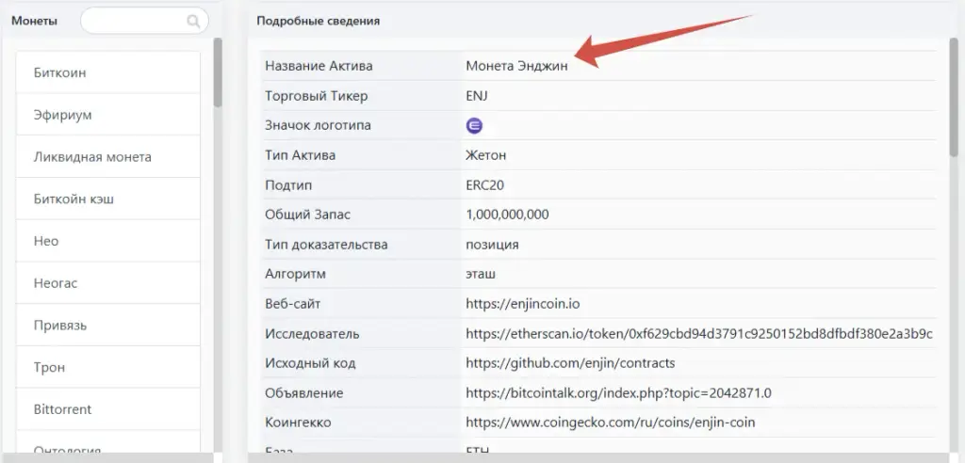The width and height of the screenshot is (965, 463).
Task: Click the Значок логотипа label
Action: tap(318, 125)
